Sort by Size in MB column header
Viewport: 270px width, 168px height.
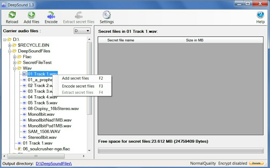pyautogui.click(x=195, y=40)
